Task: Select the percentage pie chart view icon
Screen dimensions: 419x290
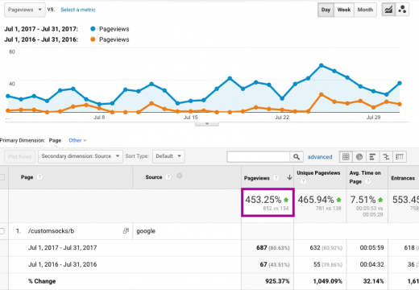Action: coord(359,156)
